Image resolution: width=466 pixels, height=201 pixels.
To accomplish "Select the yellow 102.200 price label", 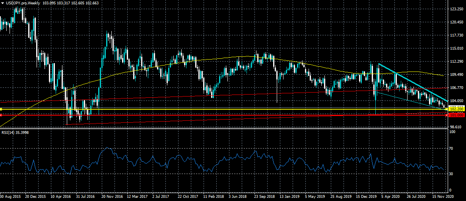I will (455, 108).
